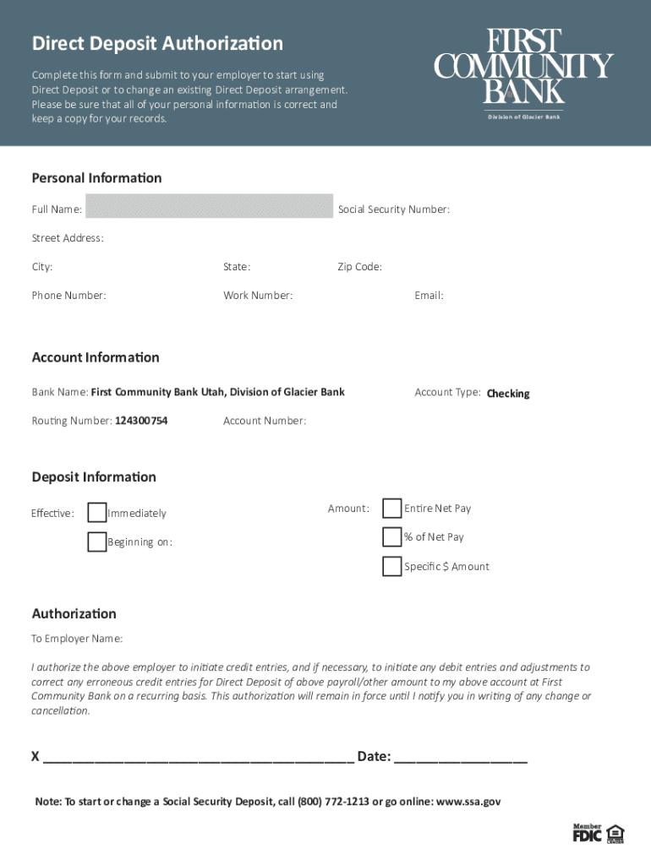Tick the Entire Net Pay checkbox
Viewport: 651px width, 865px height.
coord(391,508)
